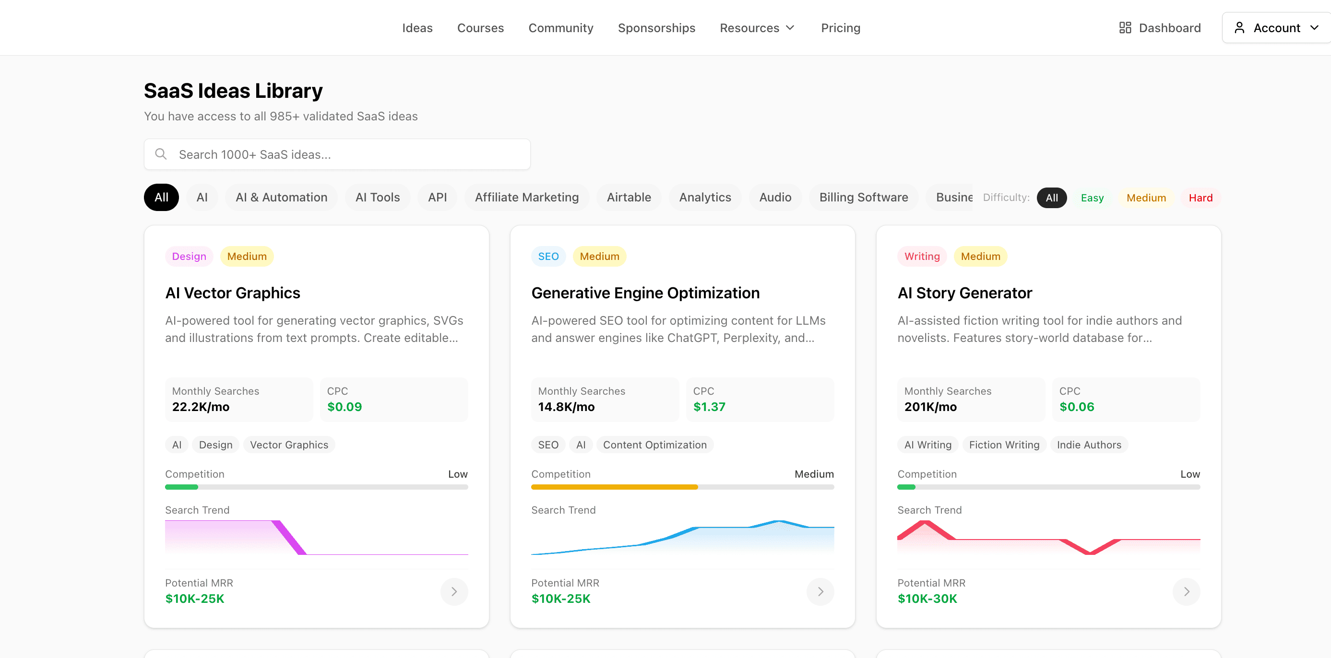Select the Billing Software filter pill
Screen dimensions: 1331x658
pos(863,197)
